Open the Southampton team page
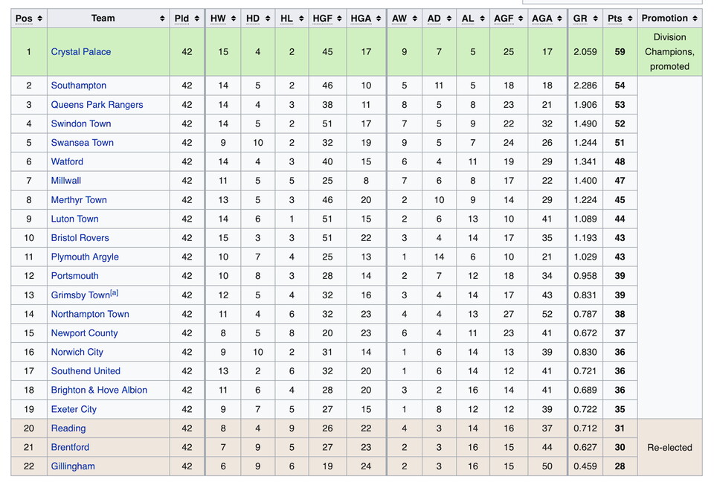This screenshot has width=714, height=482. [79, 86]
